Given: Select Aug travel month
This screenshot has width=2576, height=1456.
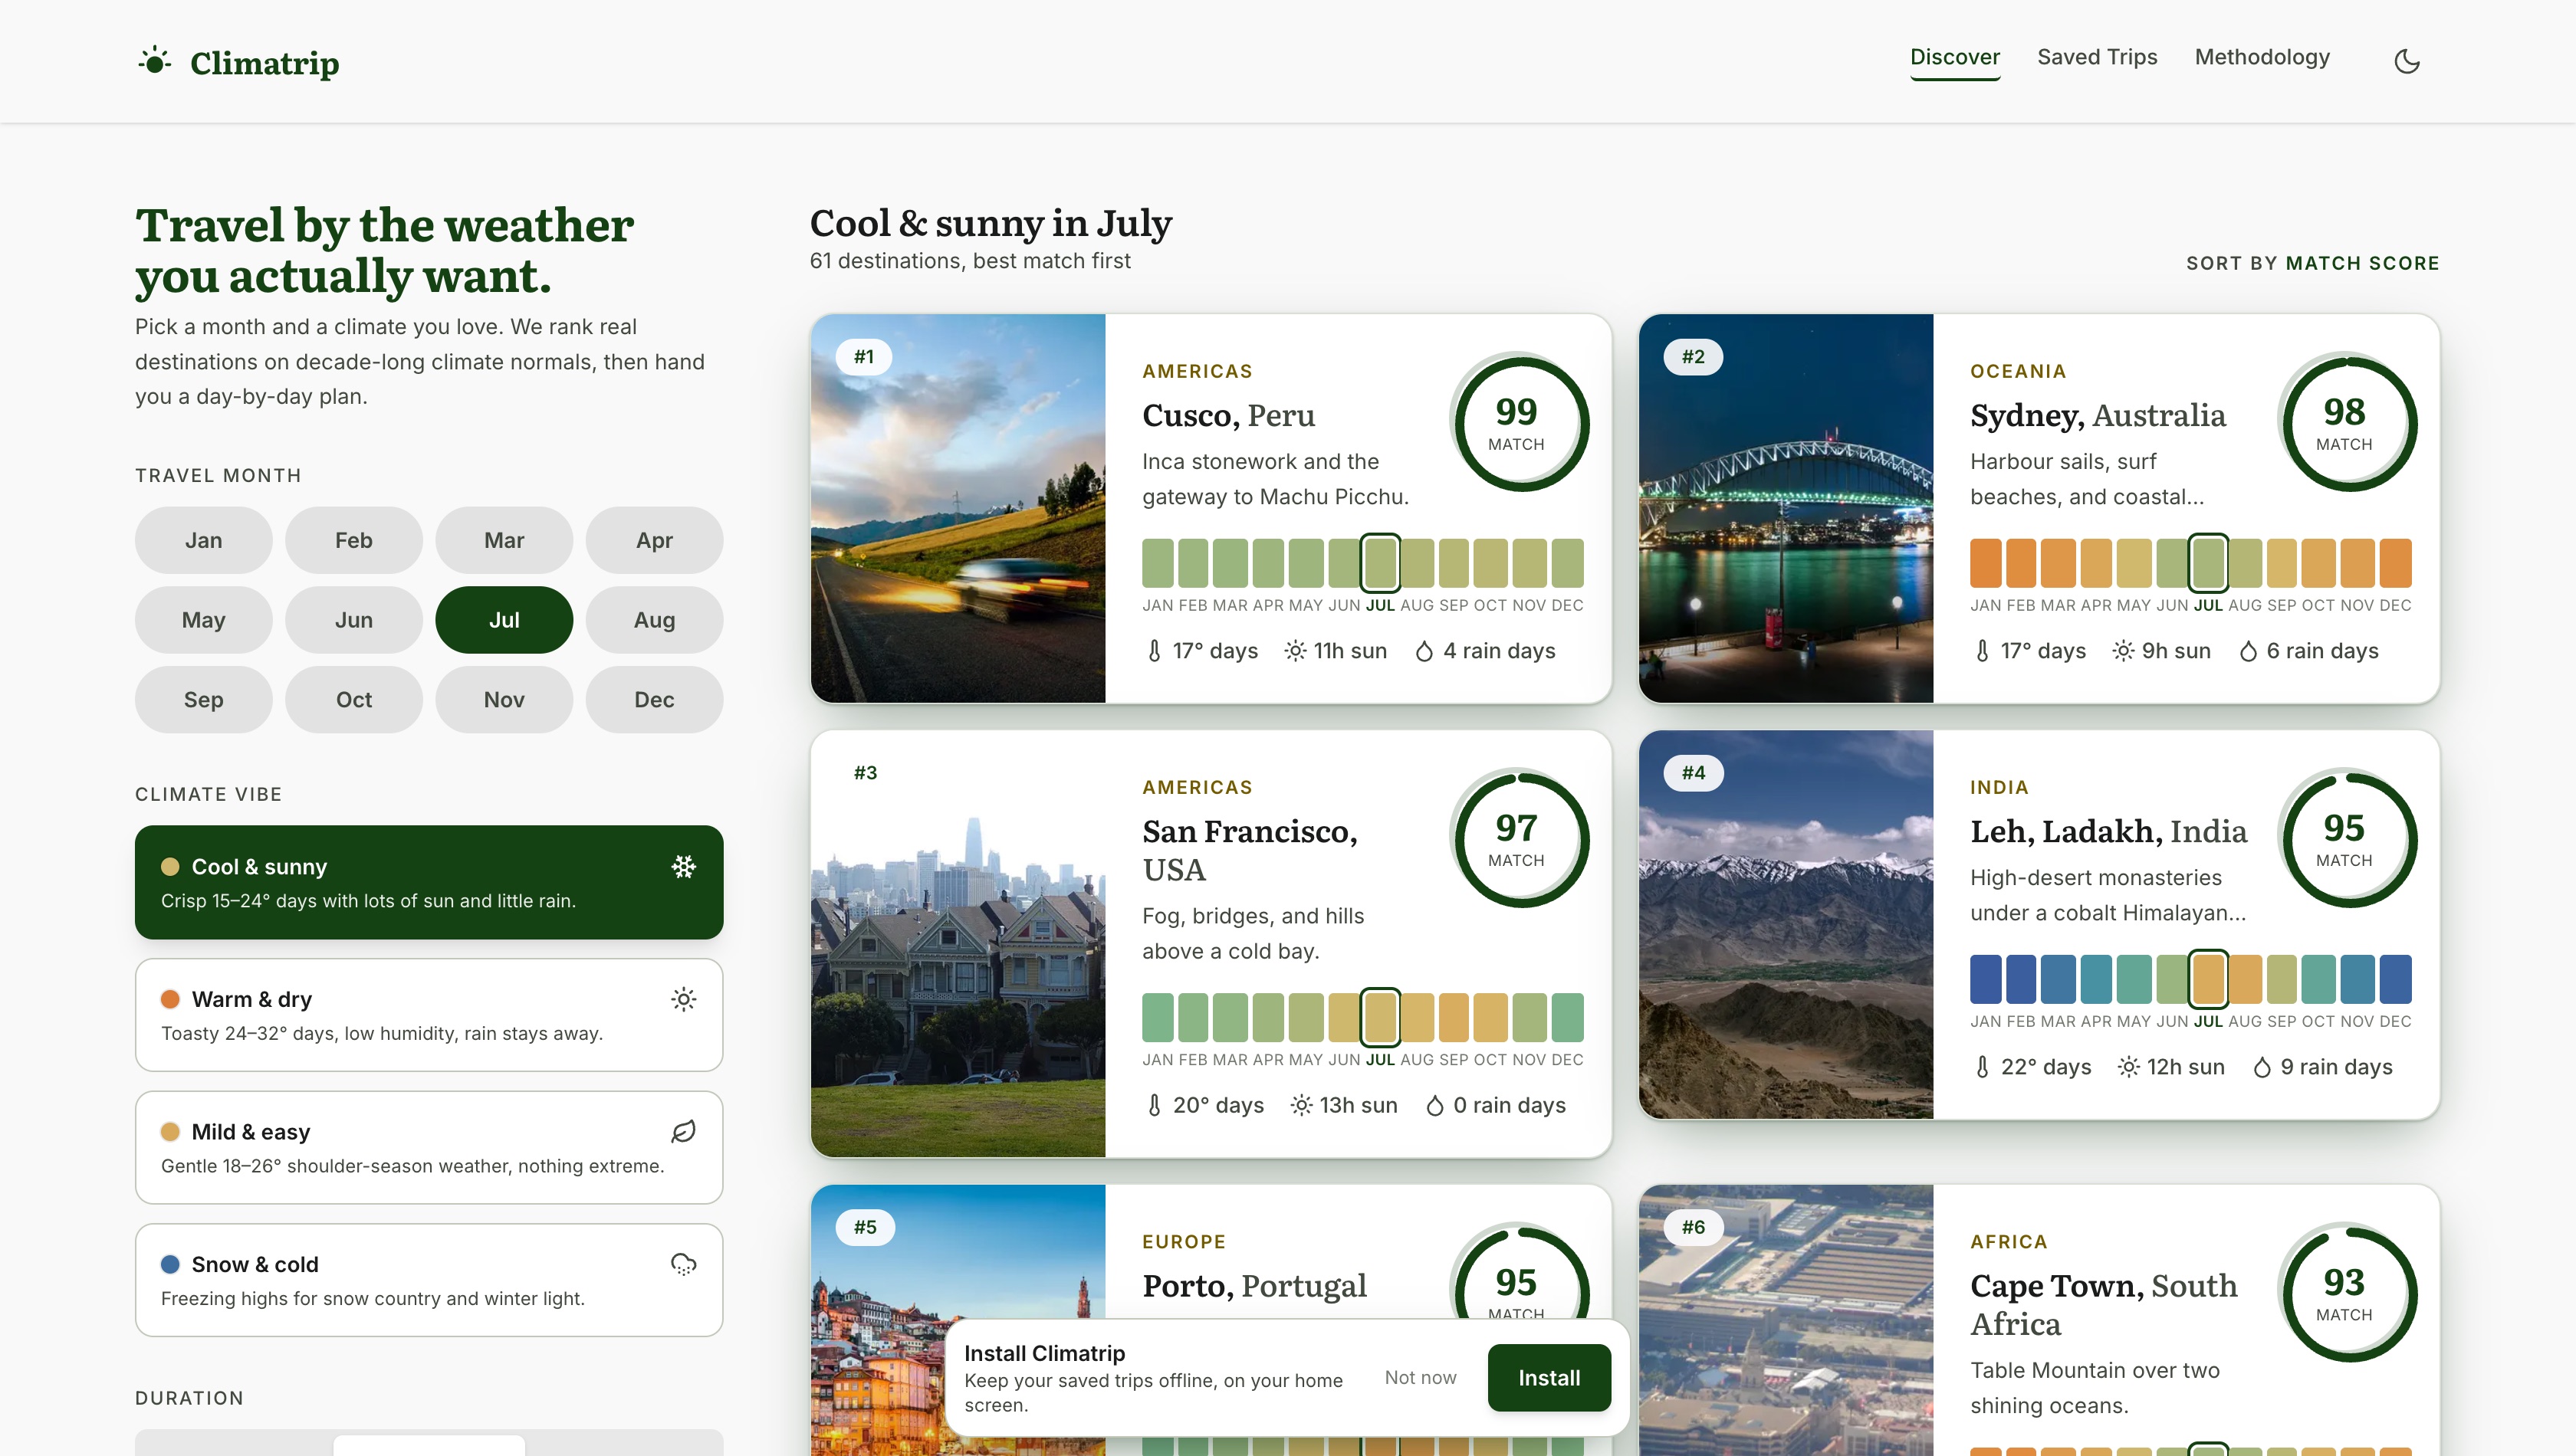Looking at the screenshot, I should [654, 620].
